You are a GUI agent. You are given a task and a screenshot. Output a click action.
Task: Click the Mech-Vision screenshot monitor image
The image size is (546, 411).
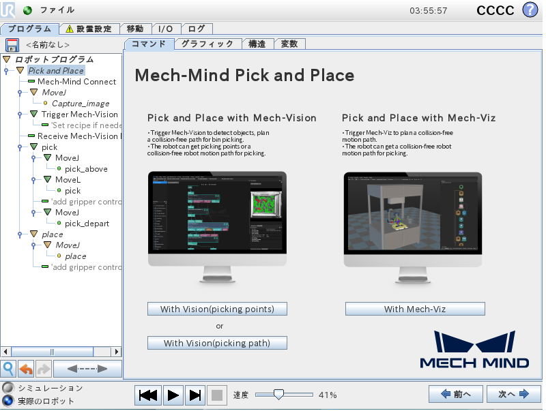217,227
